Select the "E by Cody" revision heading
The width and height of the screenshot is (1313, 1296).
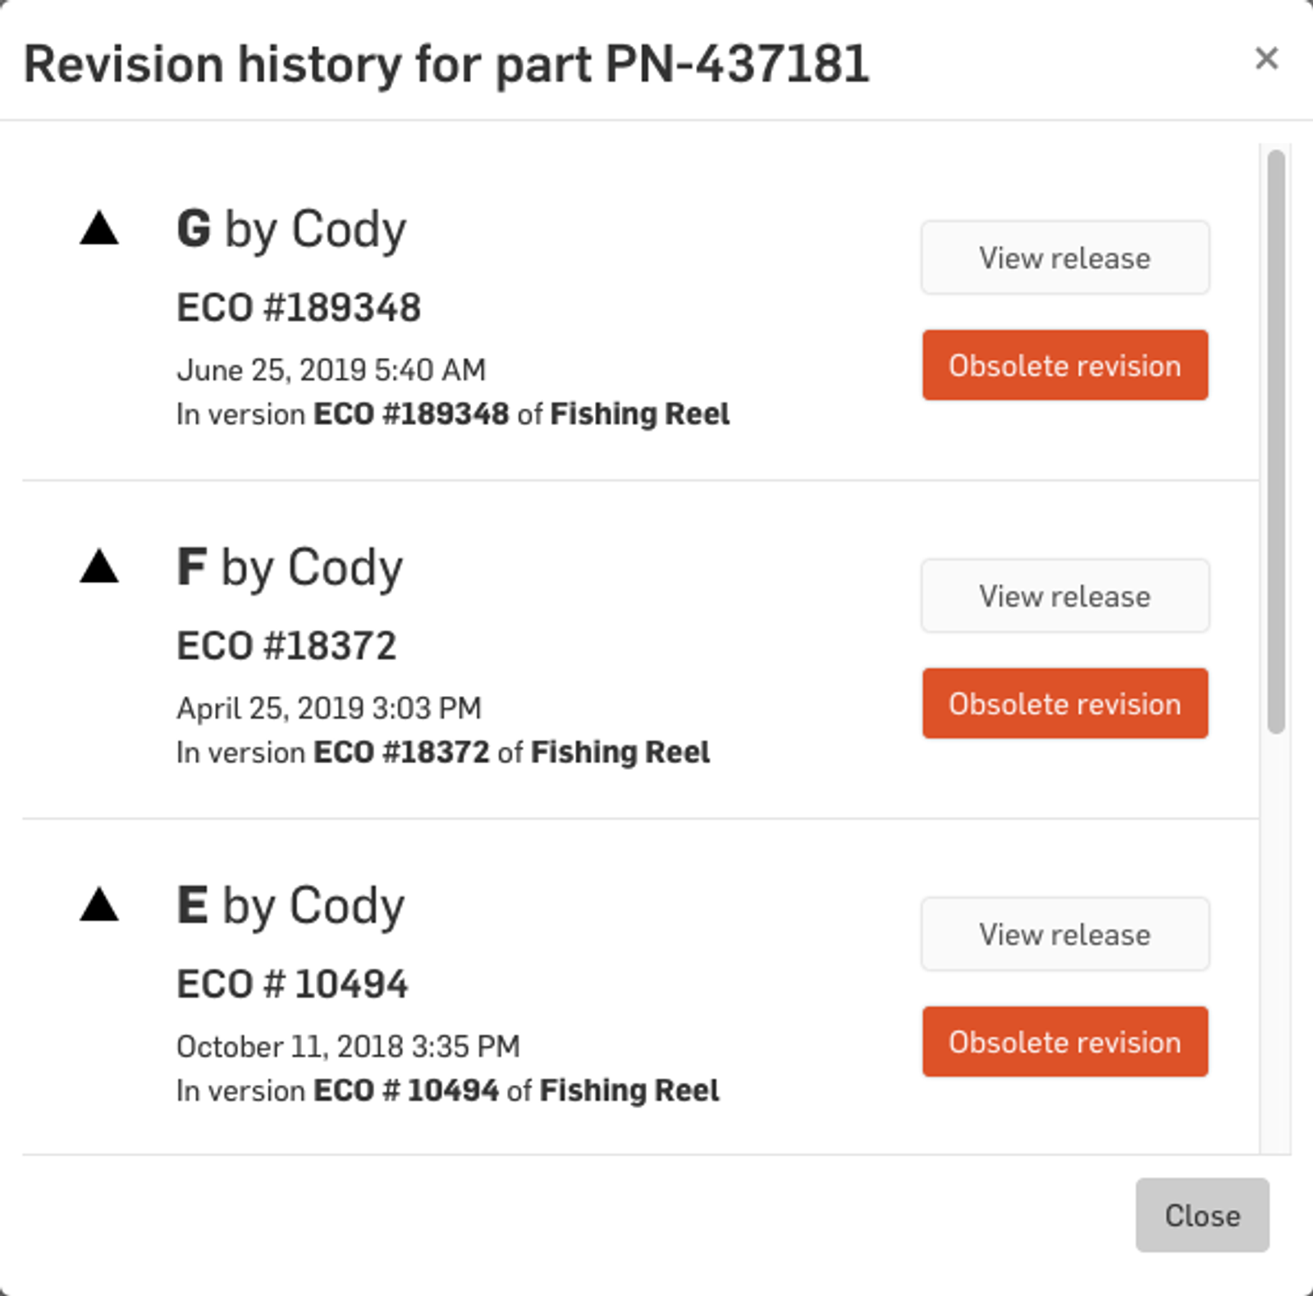tap(291, 905)
